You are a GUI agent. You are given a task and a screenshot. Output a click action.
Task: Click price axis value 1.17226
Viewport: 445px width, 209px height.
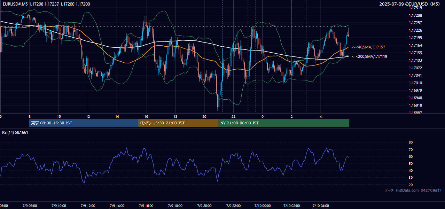[415, 30]
